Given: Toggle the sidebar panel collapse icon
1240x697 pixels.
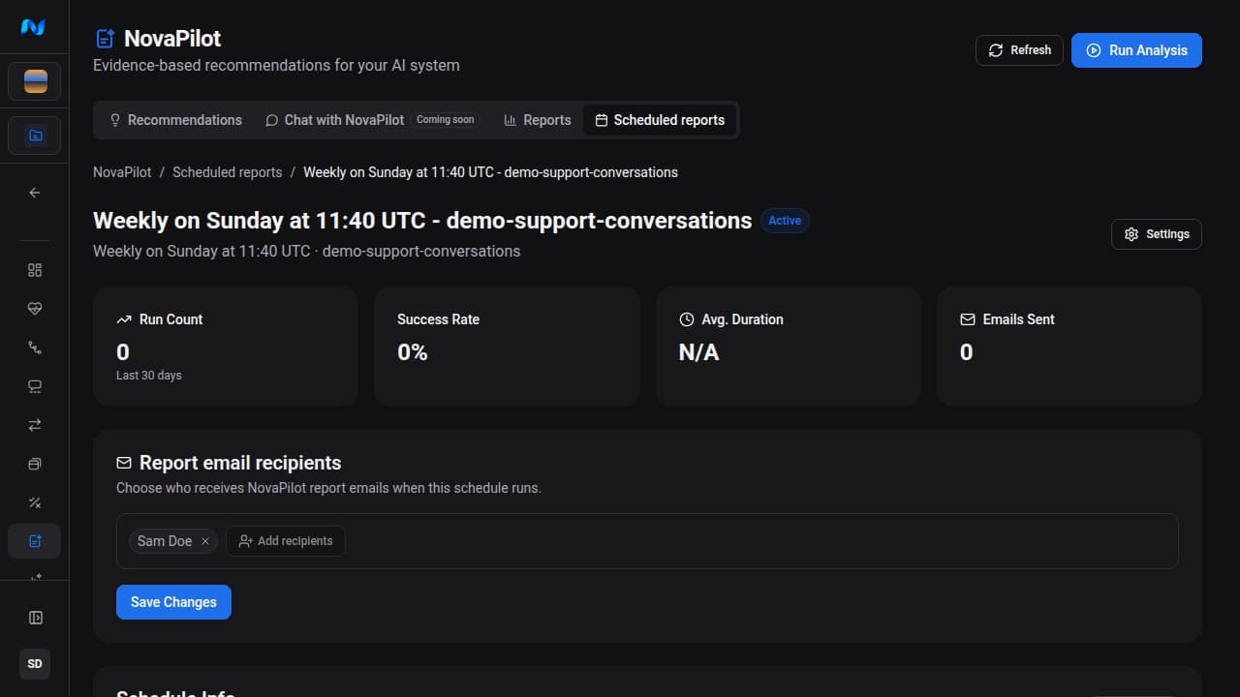Looking at the screenshot, I should point(35,618).
